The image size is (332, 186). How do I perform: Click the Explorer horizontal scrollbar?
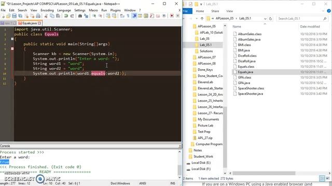(264, 174)
